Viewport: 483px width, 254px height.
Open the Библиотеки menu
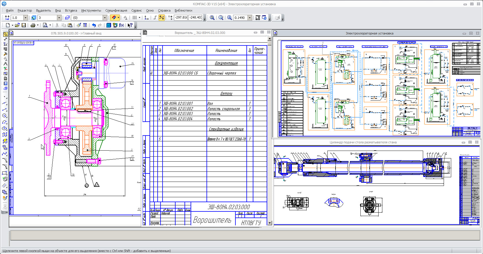pyautogui.click(x=183, y=10)
